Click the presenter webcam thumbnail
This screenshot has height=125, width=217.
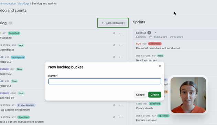coord(188,95)
